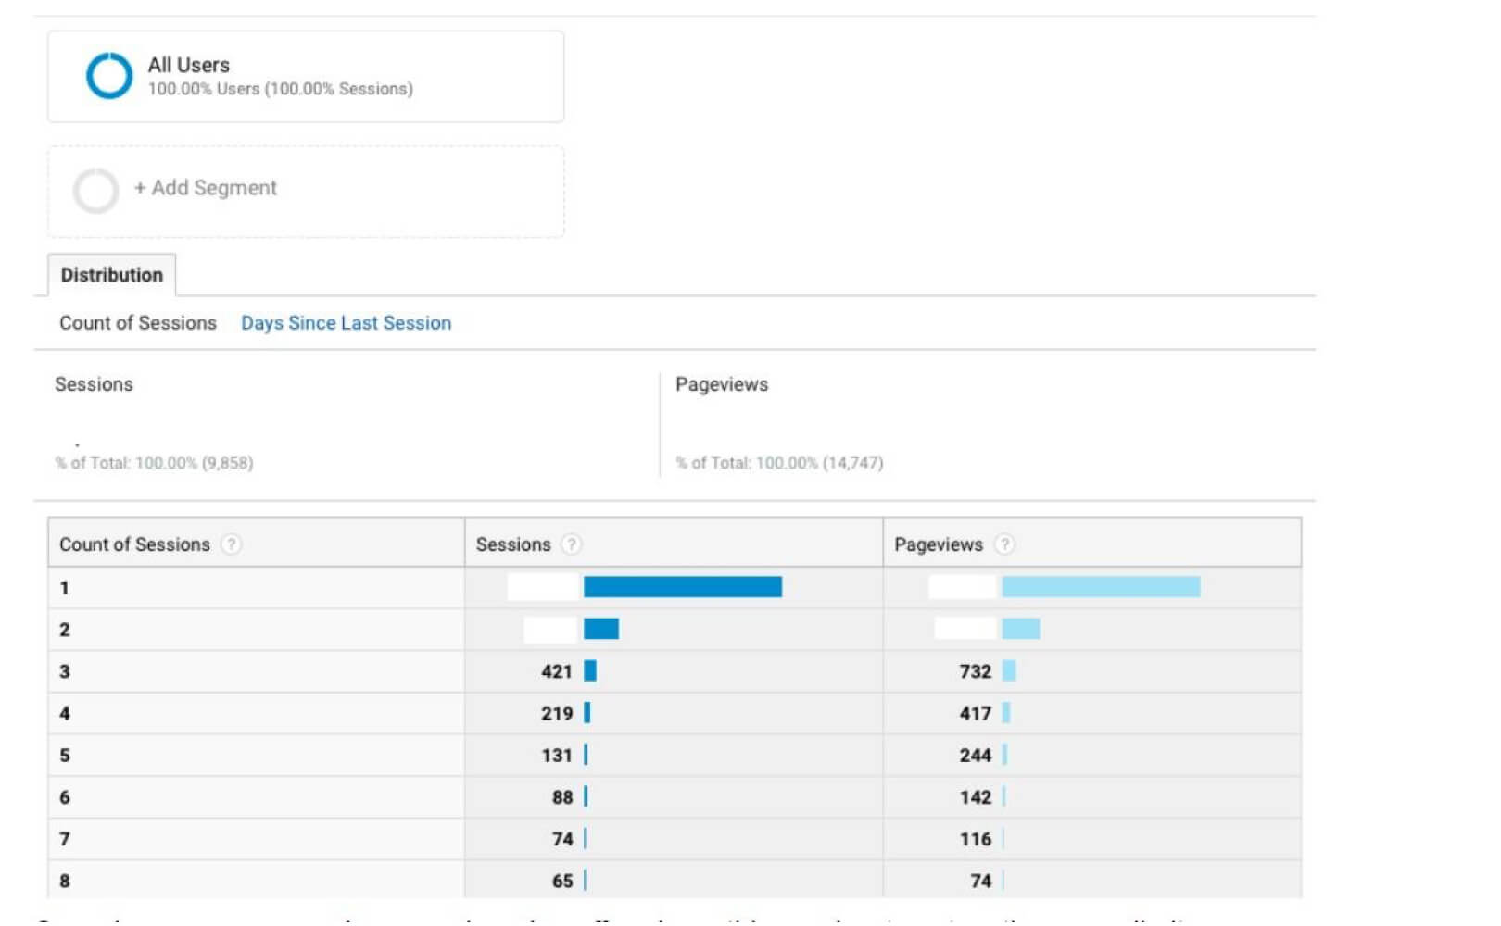Click Pageviews value 142
The image size is (1501, 926).
[x=976, y=797]
